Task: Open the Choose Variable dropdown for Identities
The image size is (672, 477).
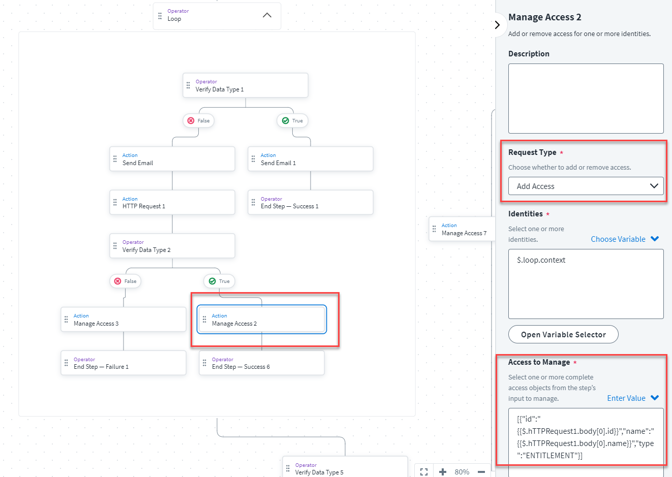Action: 625,239
